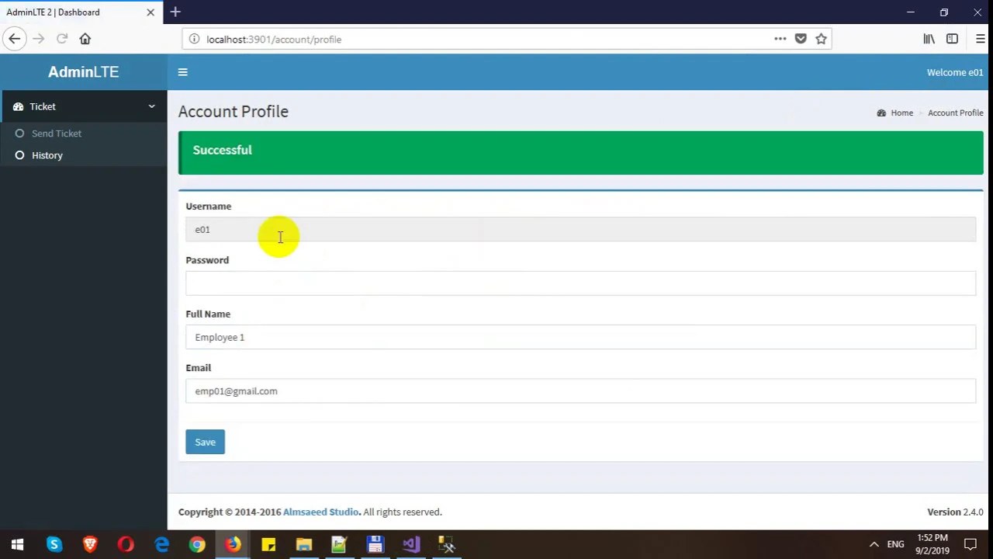Open Send Ticket in the sidebar

[57, 134]
